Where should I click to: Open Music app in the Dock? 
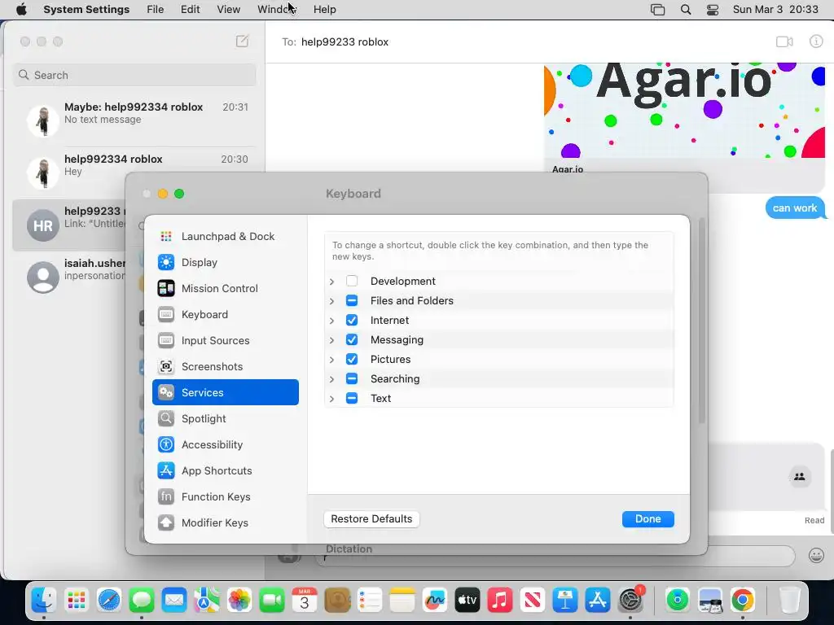click(x=500, y=600)
